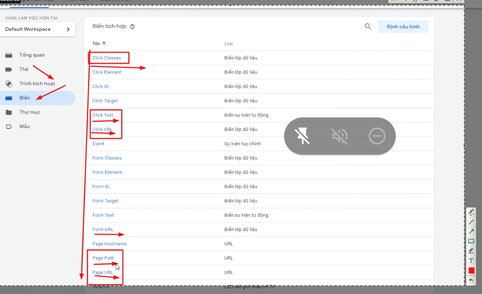Sort the list by the Tên column
The width and height of the screenshot is (482, 294).
pyautogui.click(x=99, y=44)
